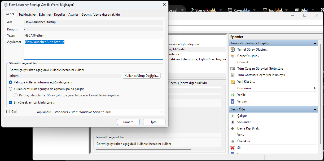Click the Yeni Klasör folder icon

coord(233,82)
